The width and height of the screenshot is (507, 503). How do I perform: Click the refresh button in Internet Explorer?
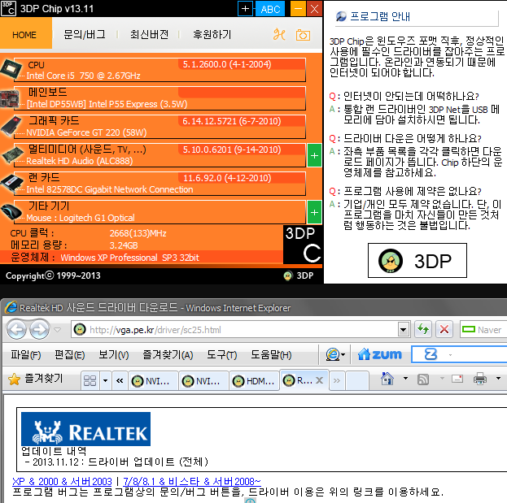423,329
